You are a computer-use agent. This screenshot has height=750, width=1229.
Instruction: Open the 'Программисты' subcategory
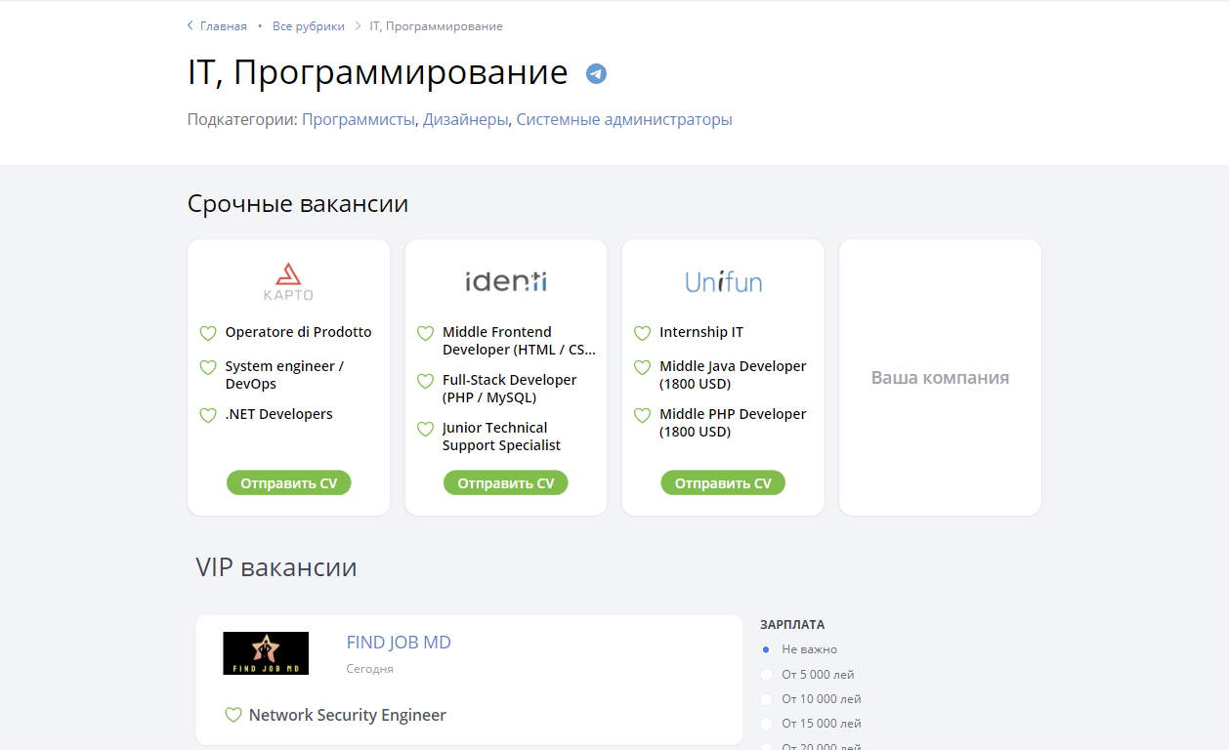[x=358, y=120]
